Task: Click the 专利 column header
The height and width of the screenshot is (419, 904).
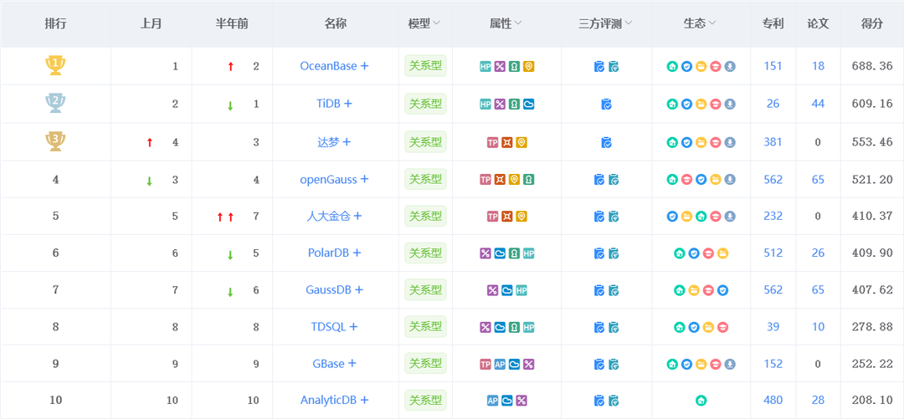Action: (773, 23)
